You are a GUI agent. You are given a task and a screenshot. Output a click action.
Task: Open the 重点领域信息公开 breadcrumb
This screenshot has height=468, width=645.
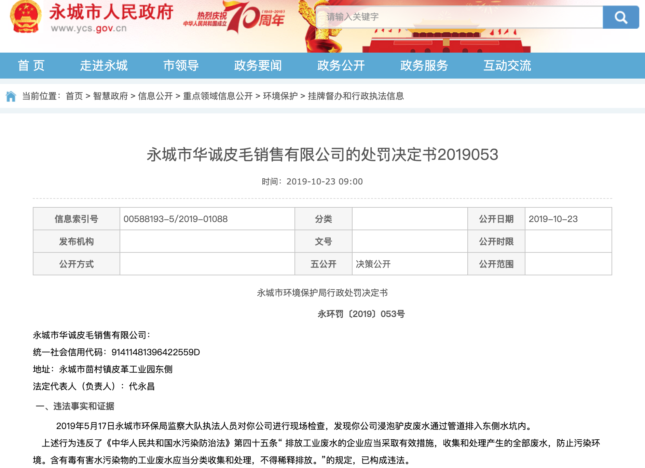click(218, 96)
